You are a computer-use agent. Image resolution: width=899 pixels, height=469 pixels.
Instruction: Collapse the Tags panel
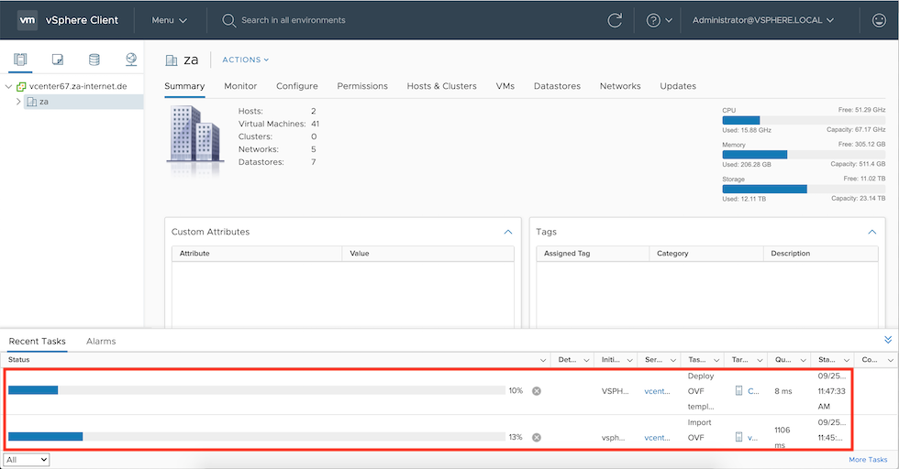click(x=872, y=232)
